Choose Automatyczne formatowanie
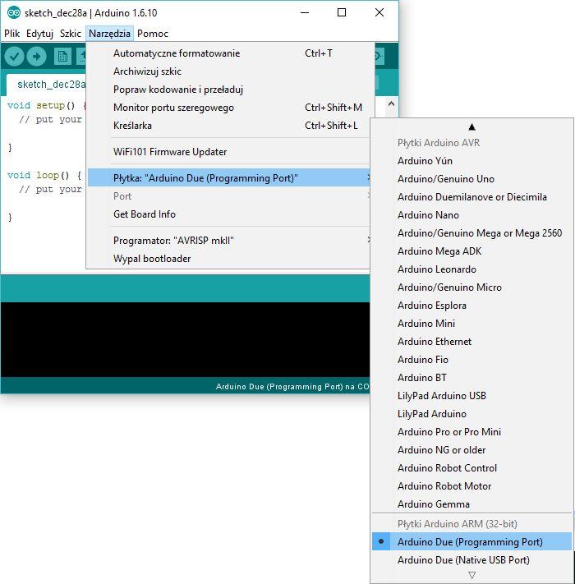575x584 pixels. [x=229, y=53]
